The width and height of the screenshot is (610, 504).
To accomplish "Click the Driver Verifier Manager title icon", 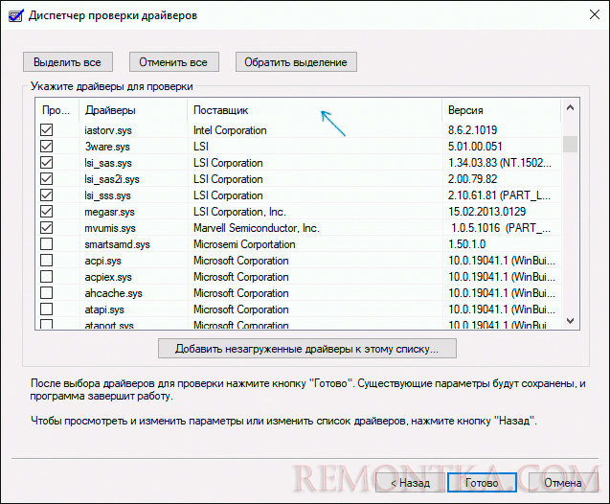I will pos(14,15).
